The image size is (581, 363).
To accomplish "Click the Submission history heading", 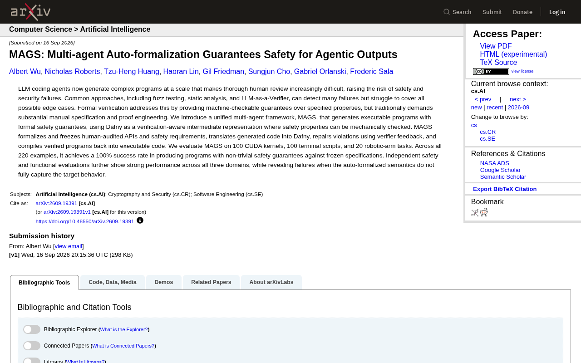I will (x=42, y=236).
